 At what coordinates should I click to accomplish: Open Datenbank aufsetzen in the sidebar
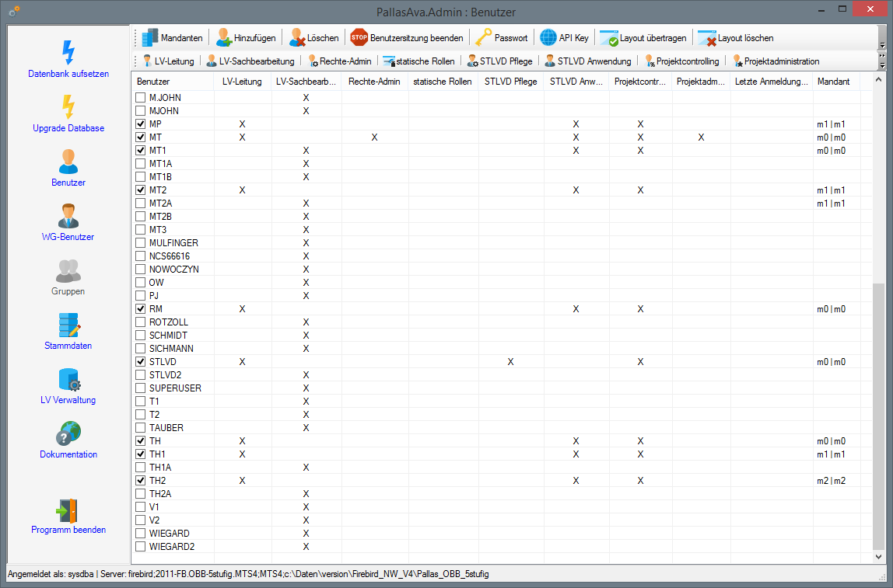68,59
